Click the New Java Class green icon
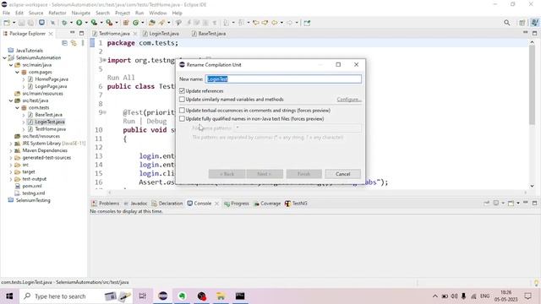This screenshot has height=304, width=541. point(135,23)
